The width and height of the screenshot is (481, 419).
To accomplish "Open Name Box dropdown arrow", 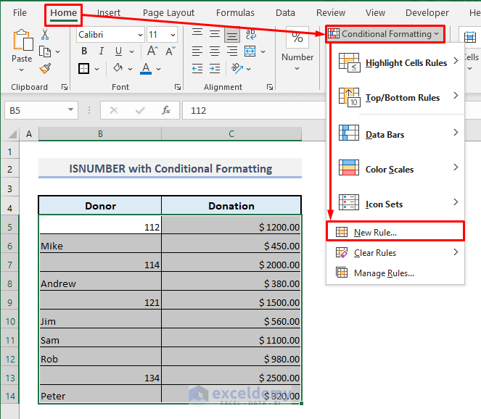I will tap(71, 109).
